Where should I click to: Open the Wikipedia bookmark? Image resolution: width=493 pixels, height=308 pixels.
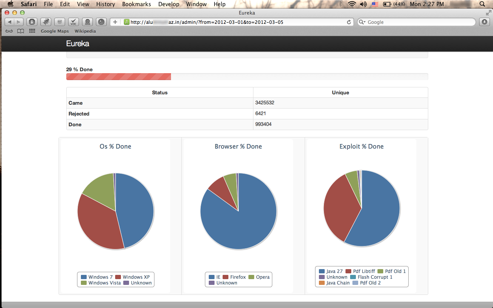85,31
